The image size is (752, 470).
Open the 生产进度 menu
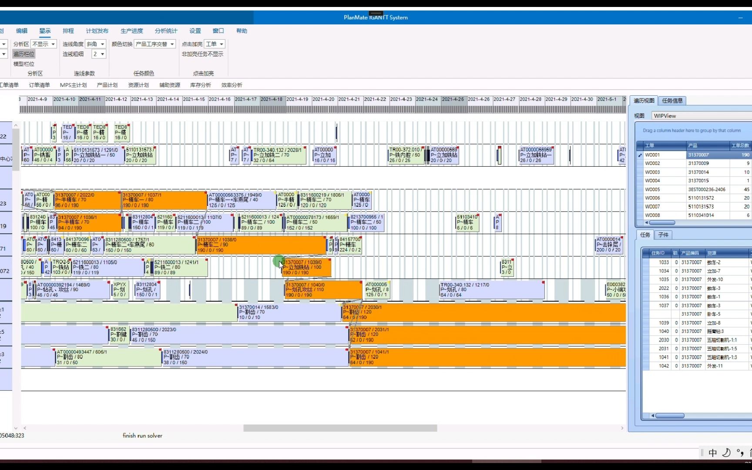coord(132,31)
